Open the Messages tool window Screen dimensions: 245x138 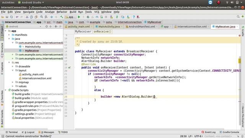pyautogui.click(x=46, y=132)
